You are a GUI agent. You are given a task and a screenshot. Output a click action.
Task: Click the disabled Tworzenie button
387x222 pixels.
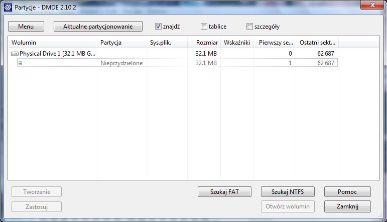tap(37, 192)
